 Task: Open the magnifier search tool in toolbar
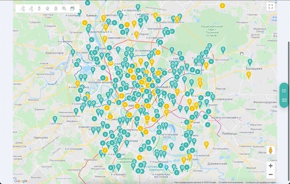coord(64,9)
